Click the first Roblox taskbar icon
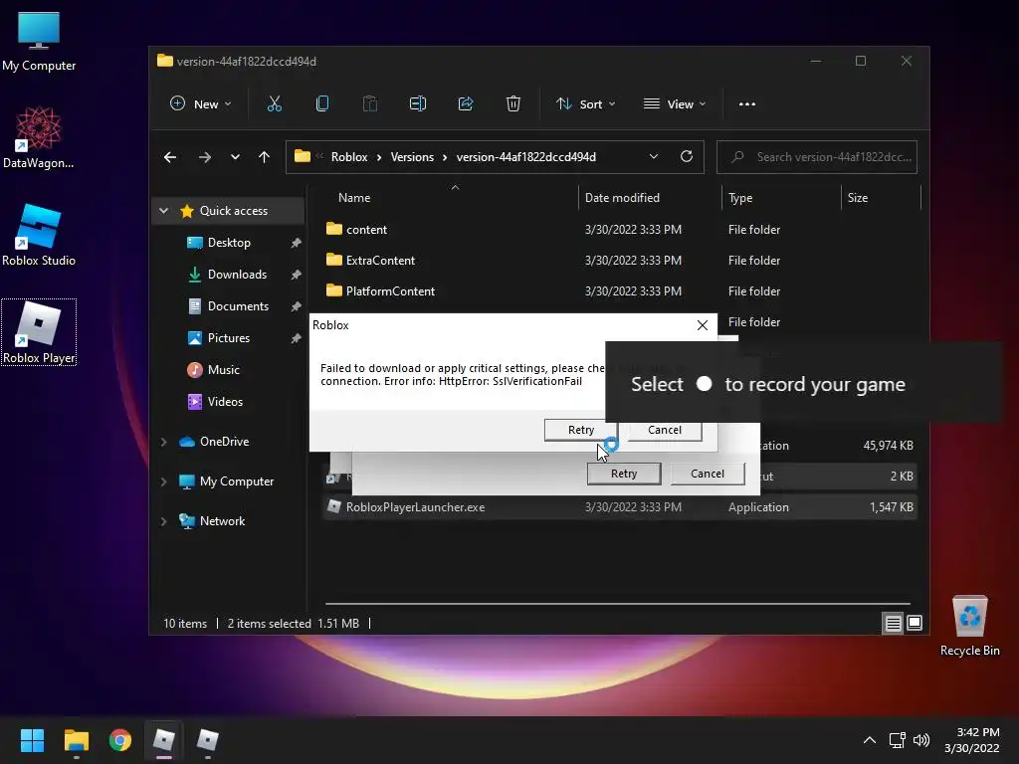Viewport: 1019px width, 764px height. click(x=164, y=740)
